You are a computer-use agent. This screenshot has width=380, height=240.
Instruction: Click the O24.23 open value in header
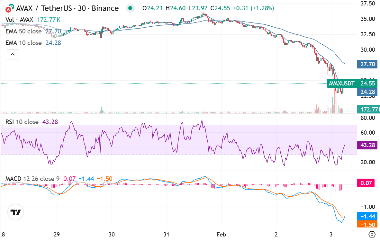pos(152,8)
